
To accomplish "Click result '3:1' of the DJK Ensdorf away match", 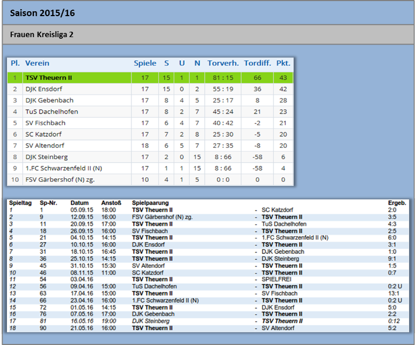I will click(392, 245).
